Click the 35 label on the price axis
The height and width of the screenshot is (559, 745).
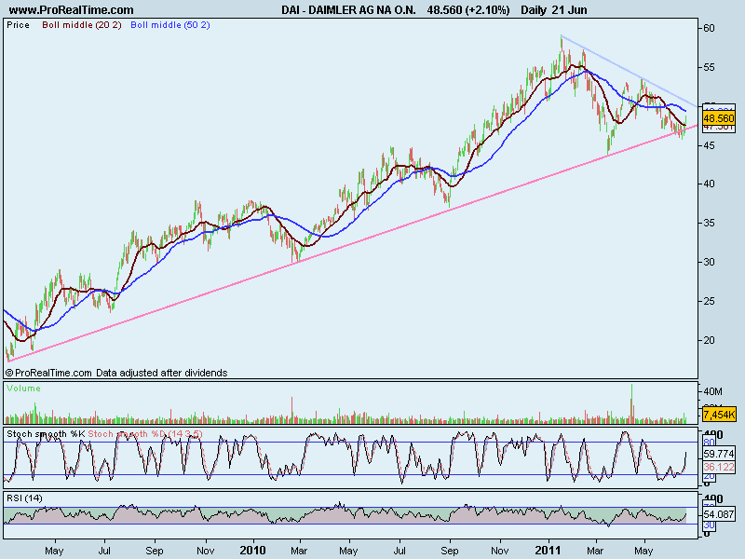coord(709,223)
